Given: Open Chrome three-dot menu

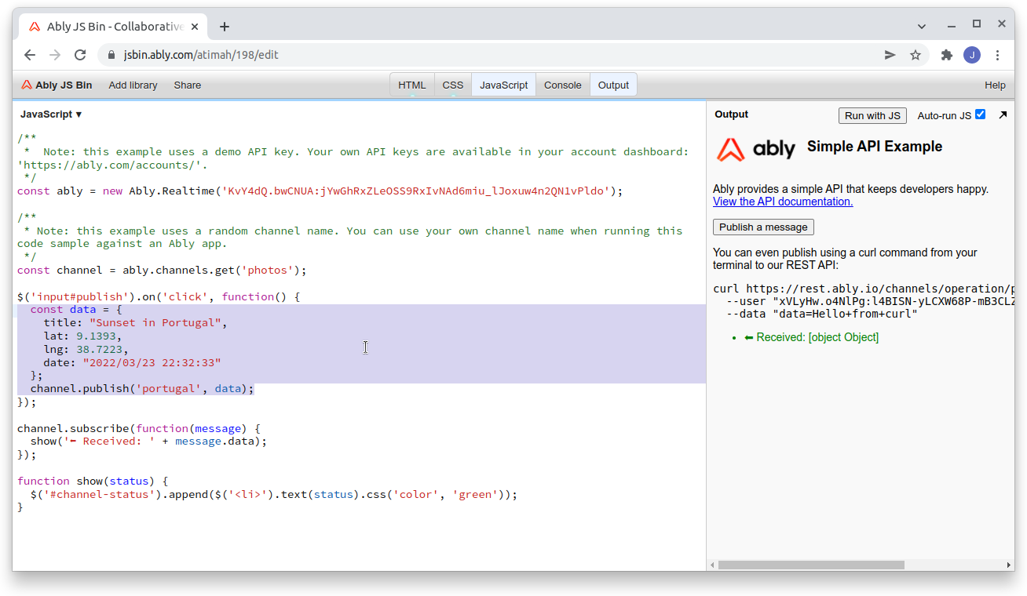Looking at the screenshot, I should 997,55.
